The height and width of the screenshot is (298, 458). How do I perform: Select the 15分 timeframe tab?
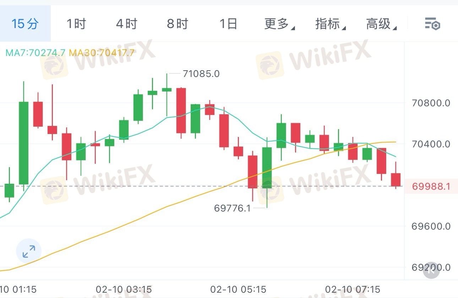pyautogui.click(x=25, y=24)
